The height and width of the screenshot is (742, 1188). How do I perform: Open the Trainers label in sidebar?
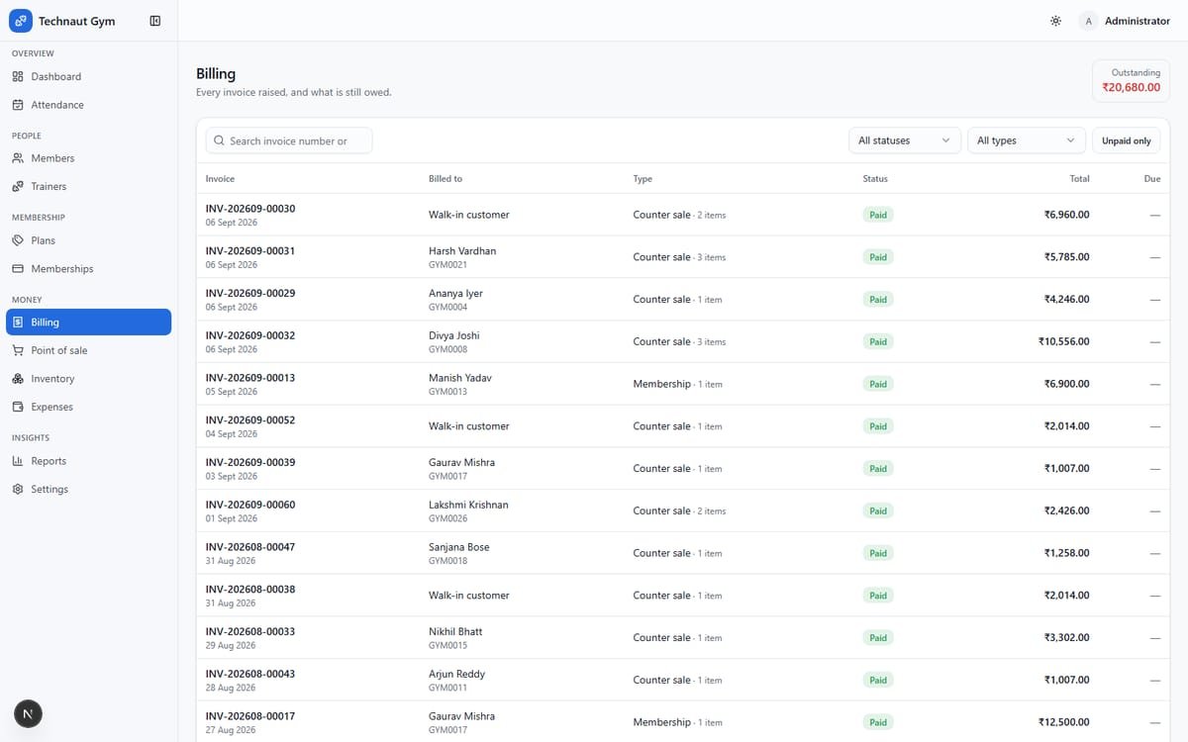click(x=49, y=186)
